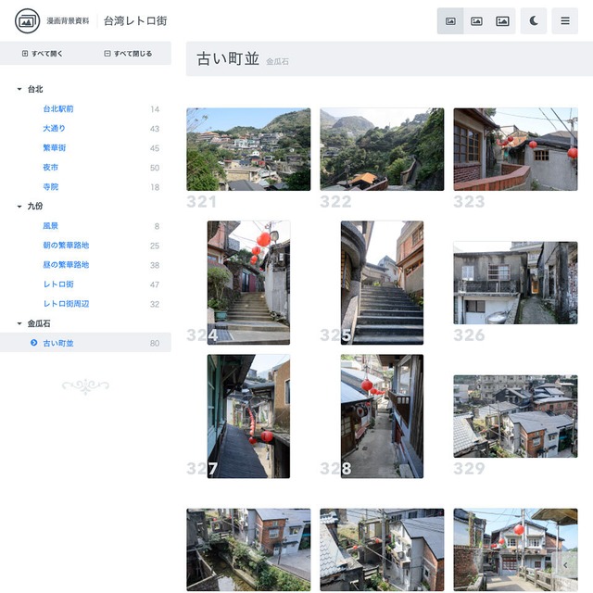The width and height of the screenshot is (593, 593).
Task: Open thumbnail 326 grey house alley
Action: [515, 283]
